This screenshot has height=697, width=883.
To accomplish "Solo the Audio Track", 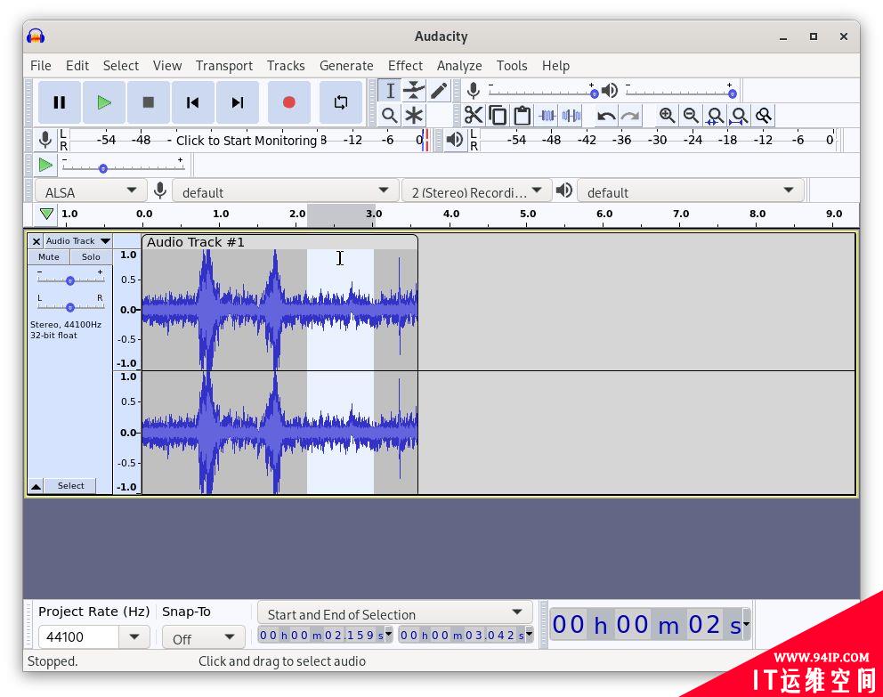I will [91, 256].
